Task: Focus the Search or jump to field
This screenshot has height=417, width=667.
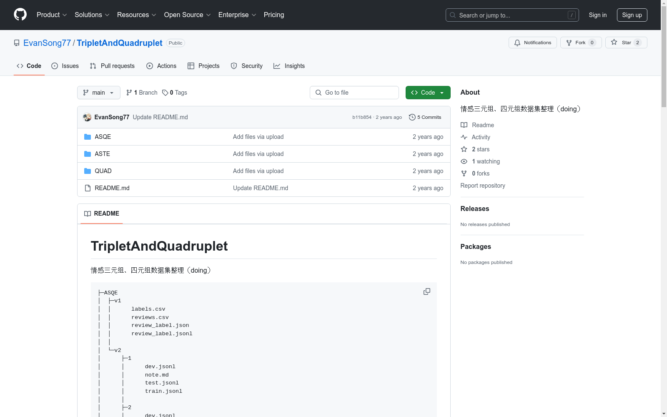Action: click(x=512, y=15)
